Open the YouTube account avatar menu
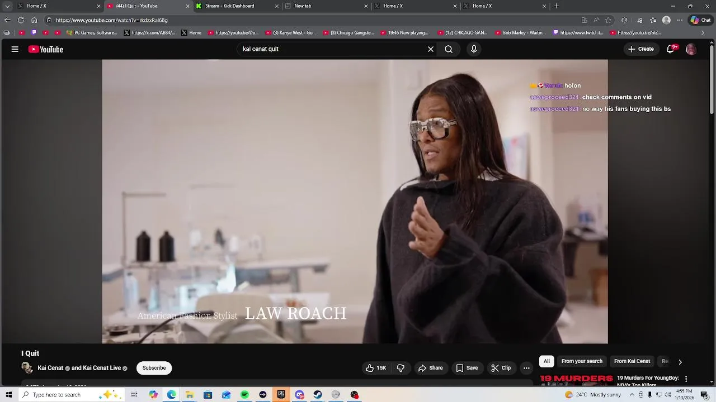The image size is (716, 402). 691,49
